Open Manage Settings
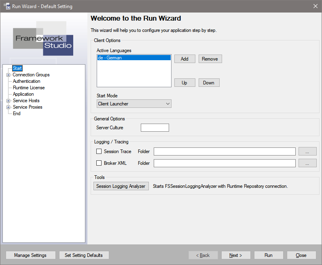 point(30,255)
